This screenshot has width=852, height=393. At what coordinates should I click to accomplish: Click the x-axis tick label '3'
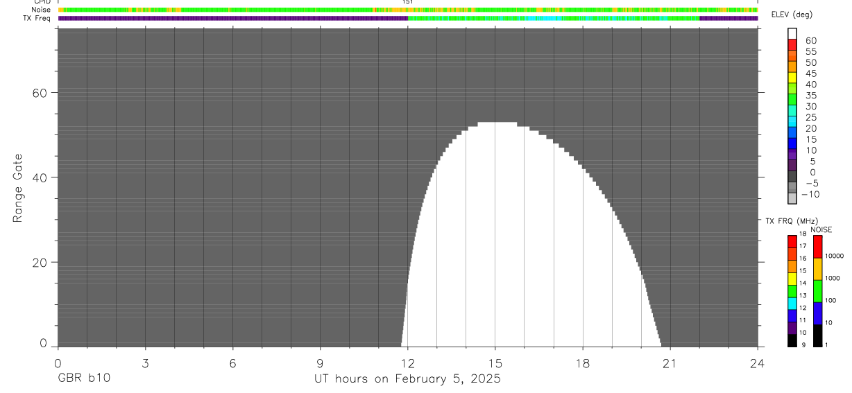click(x=145, y=363)
